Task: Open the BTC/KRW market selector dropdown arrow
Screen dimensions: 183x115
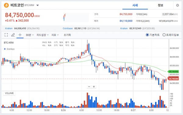Action: pyautogui.click(x=38, y=5)
